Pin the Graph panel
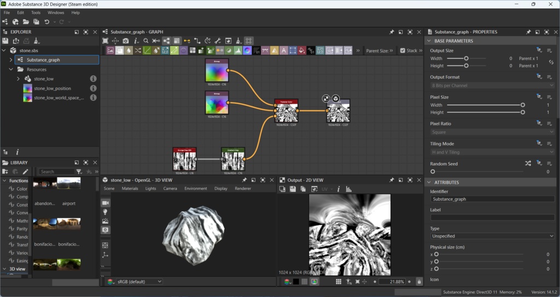Viewport: 560px width, 297px height. tap(392, 32)
